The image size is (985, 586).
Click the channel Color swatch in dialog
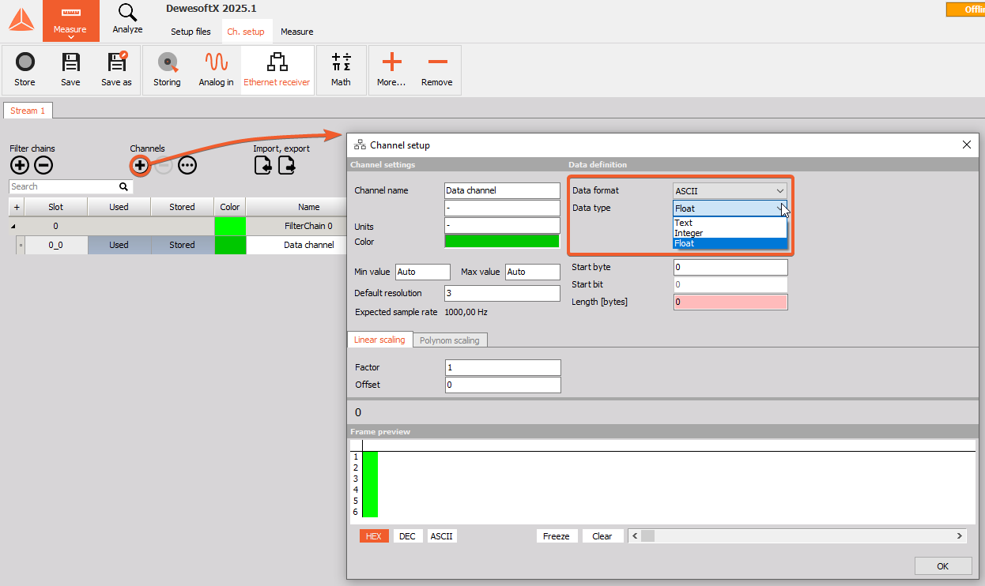click(502, 242)
